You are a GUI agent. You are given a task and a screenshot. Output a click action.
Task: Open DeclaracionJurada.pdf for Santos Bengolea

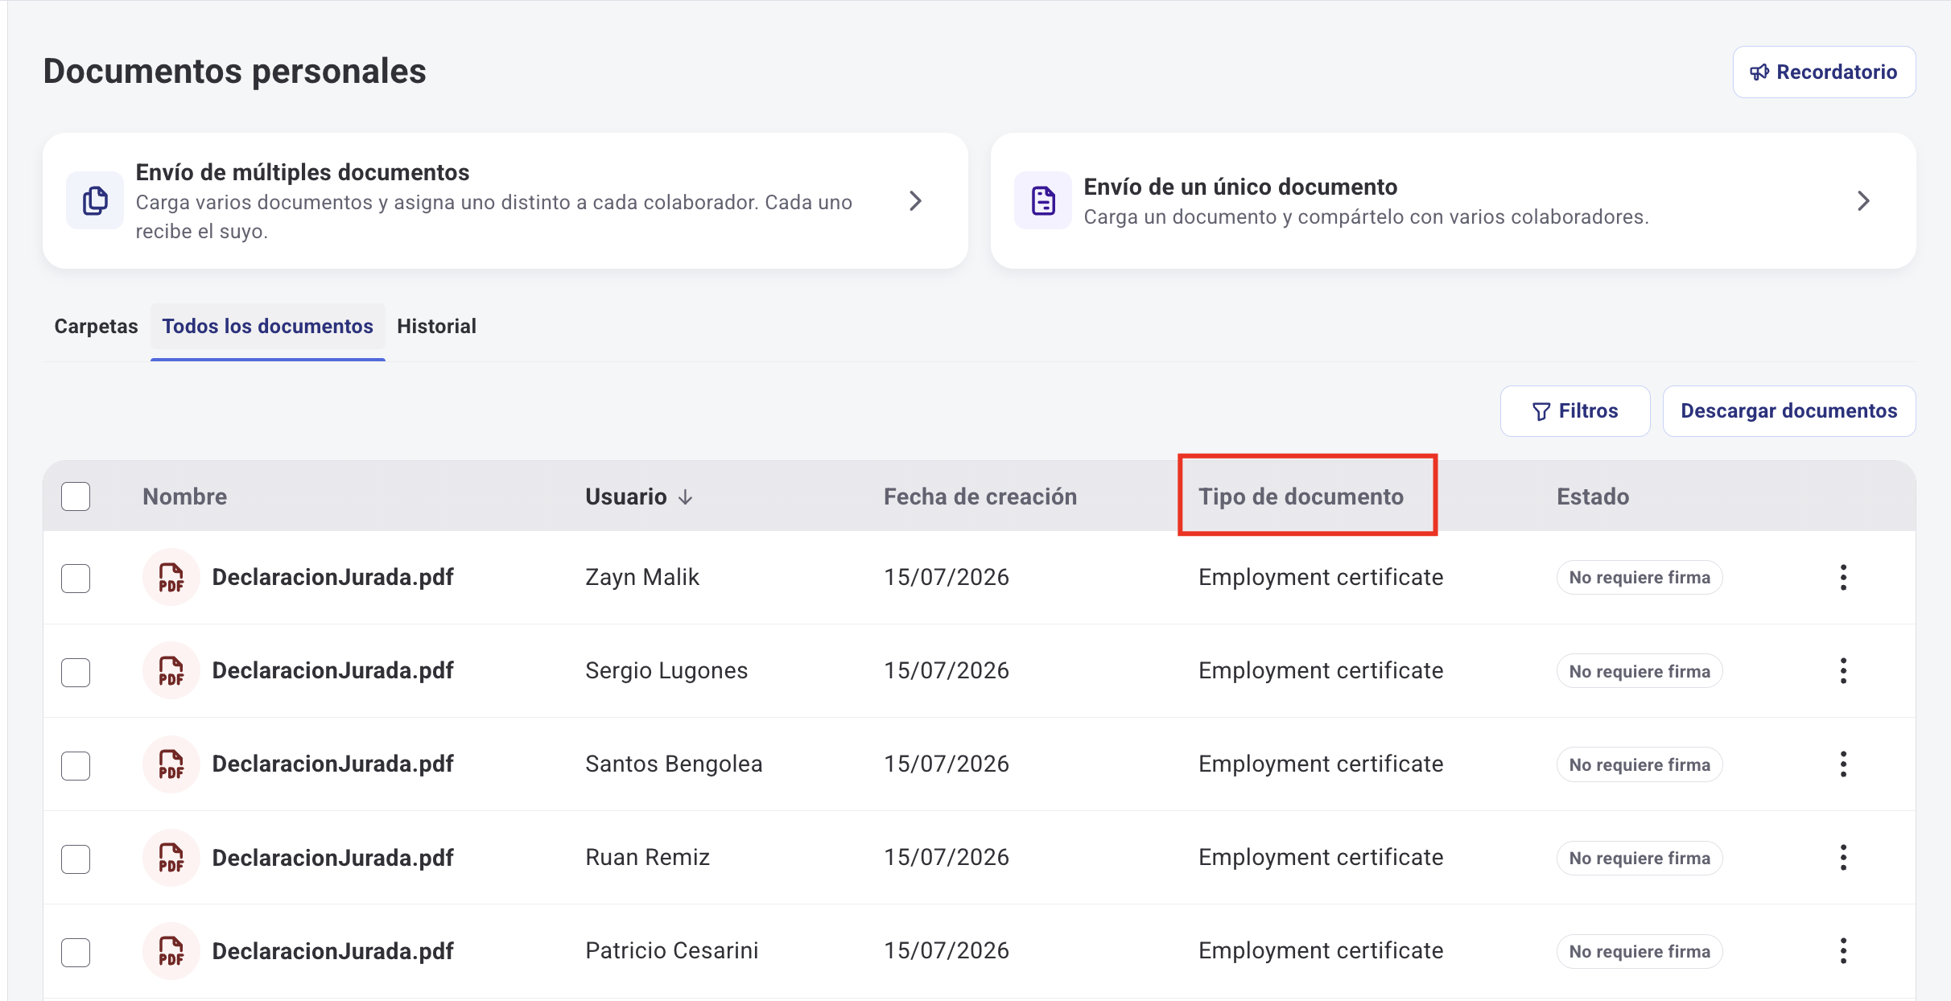[x=333, y=764]
